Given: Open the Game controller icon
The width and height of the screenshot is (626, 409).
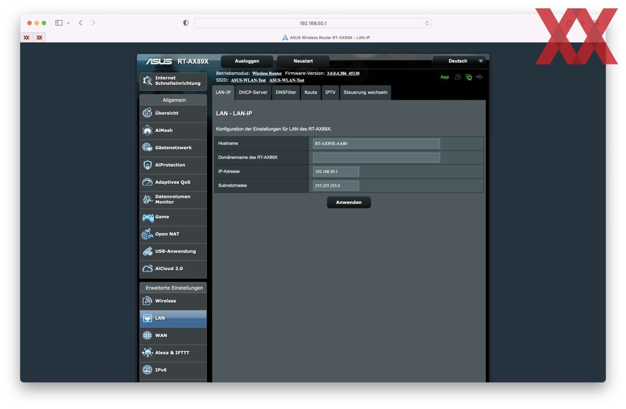Looking at the screenshot, I should click(148, 217).
